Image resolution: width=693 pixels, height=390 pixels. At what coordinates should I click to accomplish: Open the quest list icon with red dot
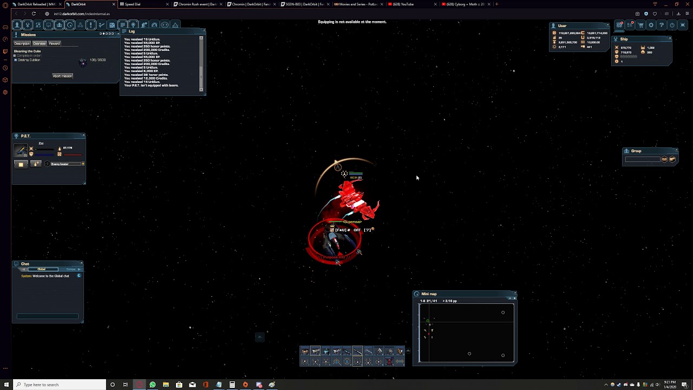click(630, 25)
